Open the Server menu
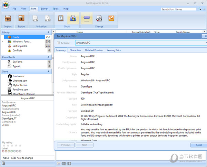The image size is (207, 167). click(x=44, y=9)
